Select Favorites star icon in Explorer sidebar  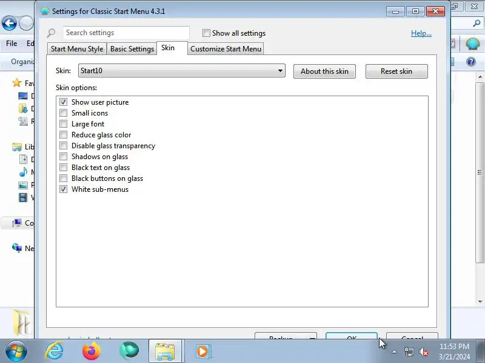point(17,83)
